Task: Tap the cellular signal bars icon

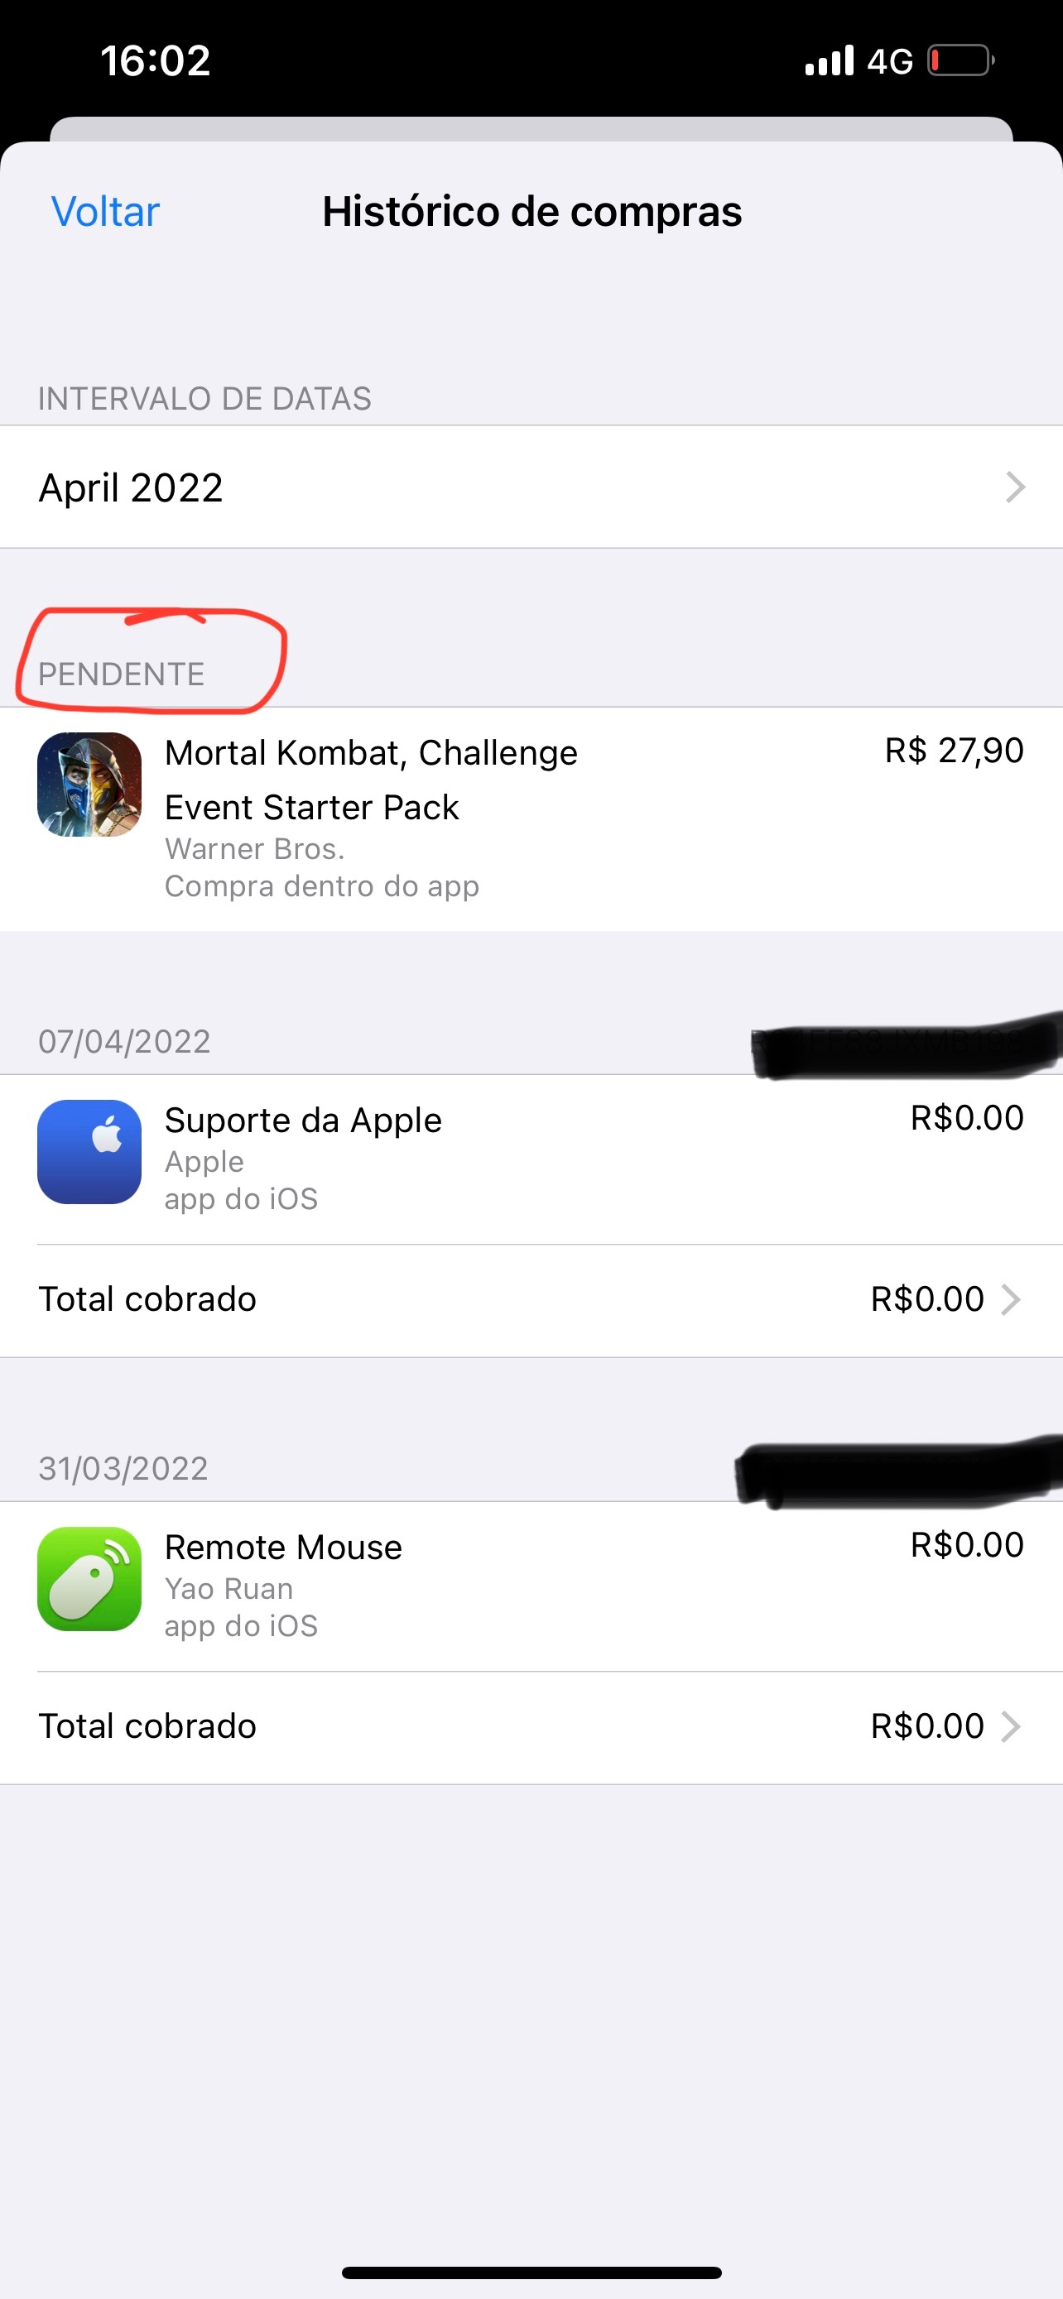Action: (830, 60)
